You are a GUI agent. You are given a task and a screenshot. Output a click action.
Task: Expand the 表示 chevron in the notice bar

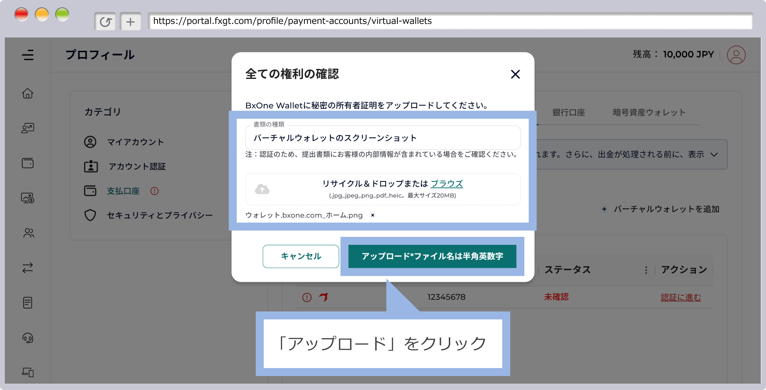point(714,154)
